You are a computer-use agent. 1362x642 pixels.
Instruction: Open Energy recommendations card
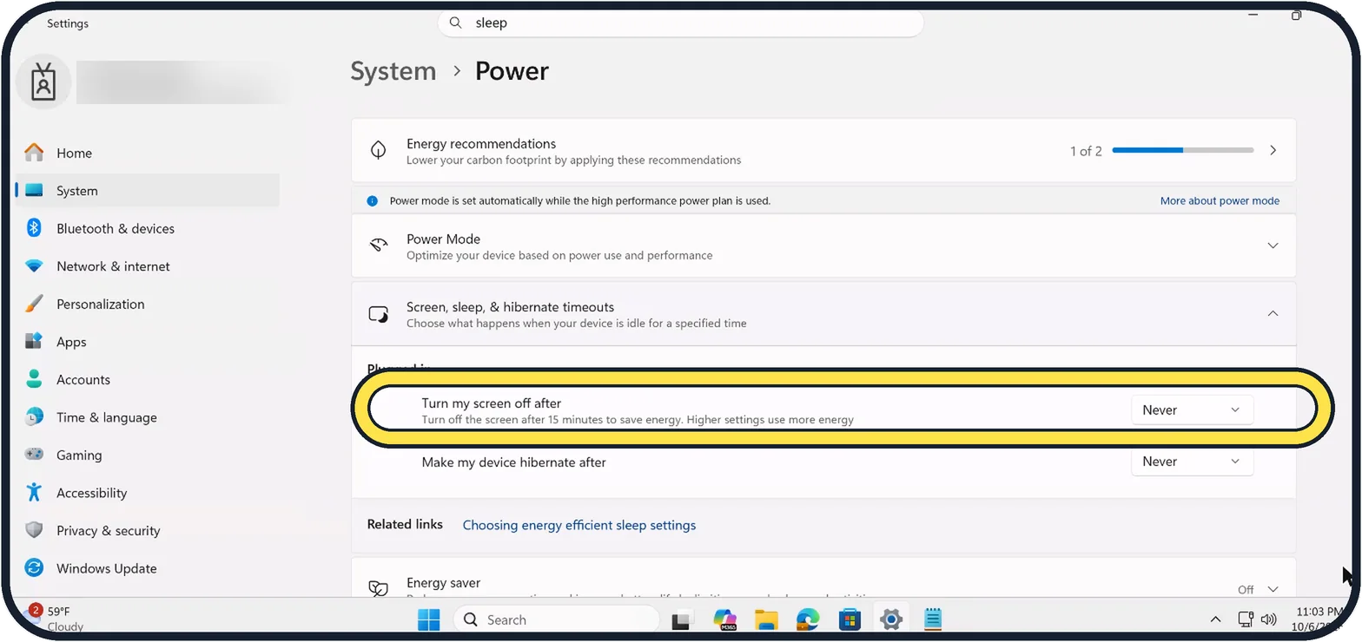823,151
